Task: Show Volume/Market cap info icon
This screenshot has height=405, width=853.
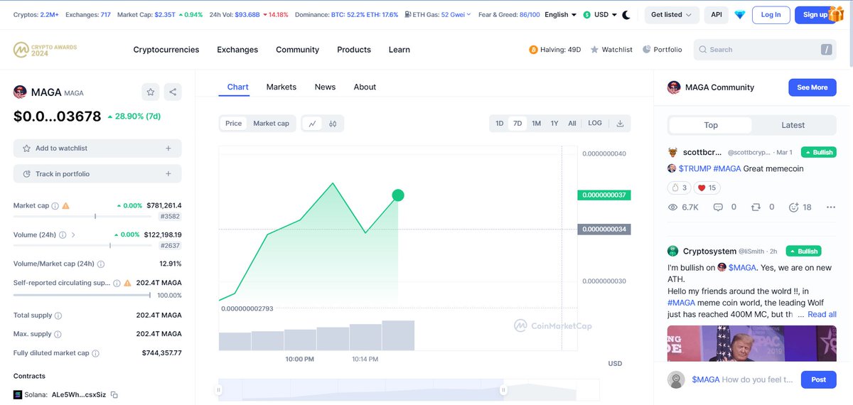Action: tap(100, 264)
